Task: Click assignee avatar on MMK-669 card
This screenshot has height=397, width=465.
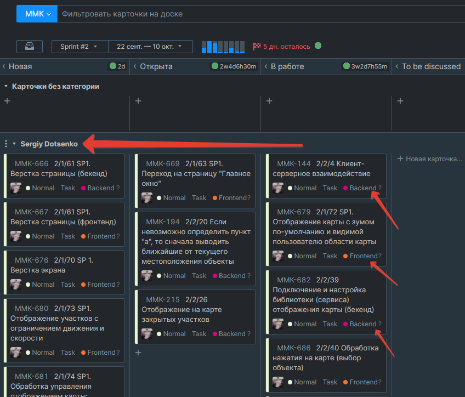Action: point(147,198)
